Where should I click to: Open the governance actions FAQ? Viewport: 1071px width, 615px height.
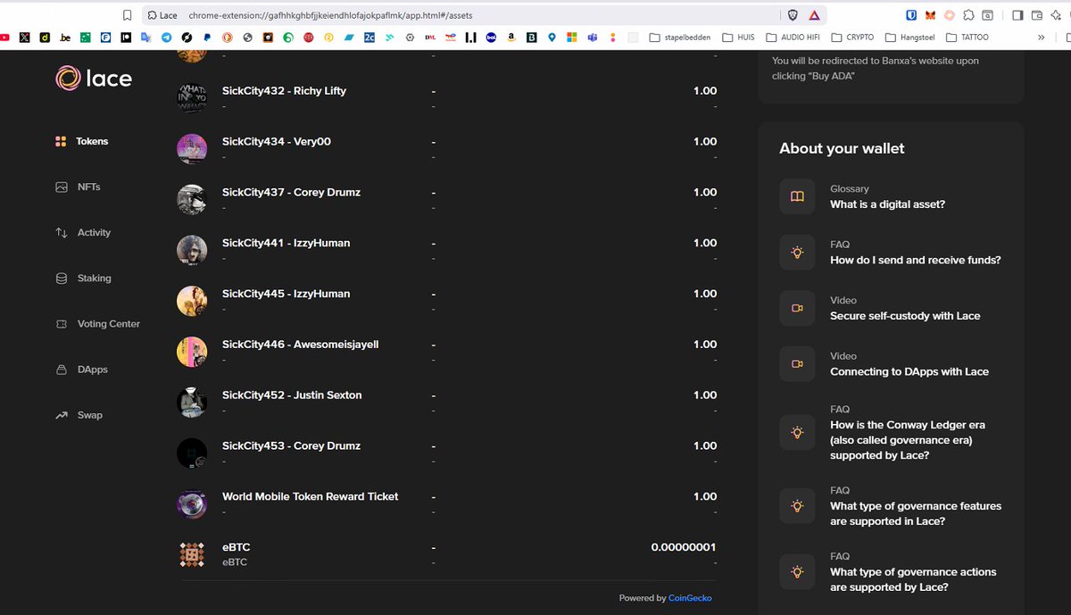[913, 579]
